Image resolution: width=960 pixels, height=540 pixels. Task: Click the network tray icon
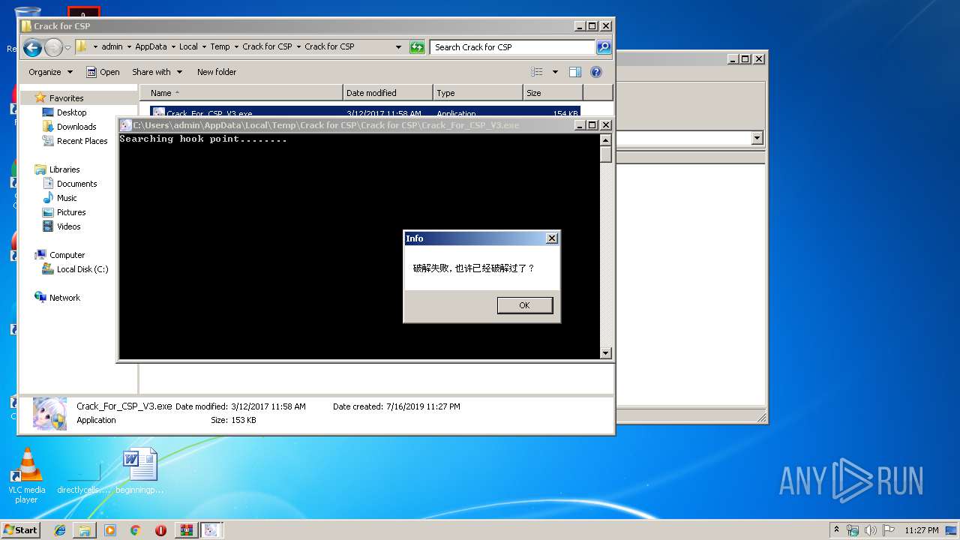click(853, 530)
